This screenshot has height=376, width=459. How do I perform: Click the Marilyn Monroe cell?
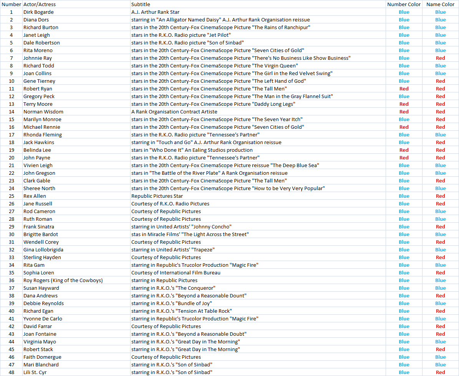pyautogui.click(x=76, y=119)
